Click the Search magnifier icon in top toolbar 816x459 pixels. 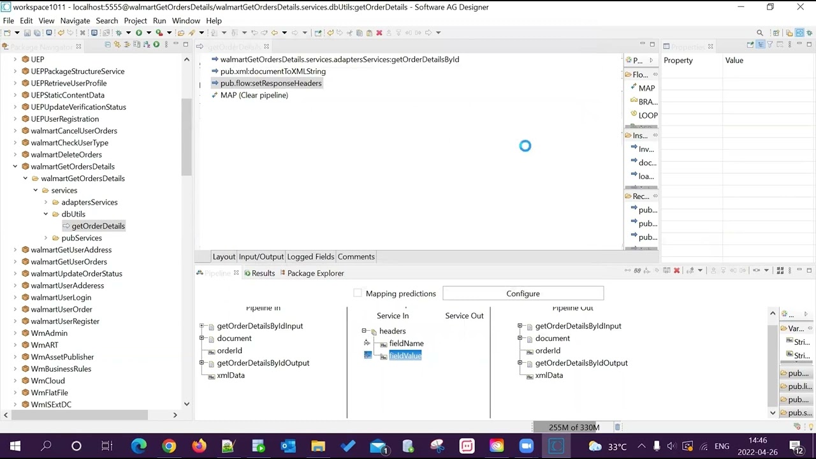point(760,33)
